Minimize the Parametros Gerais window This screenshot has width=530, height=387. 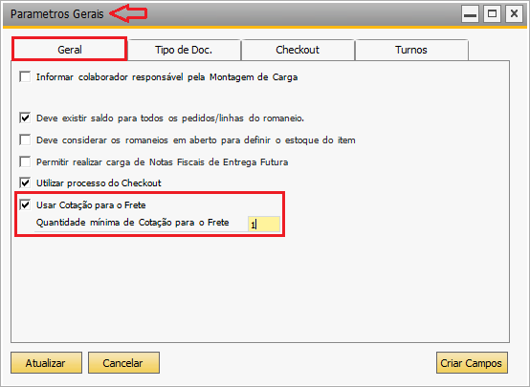tap(470, 14)
